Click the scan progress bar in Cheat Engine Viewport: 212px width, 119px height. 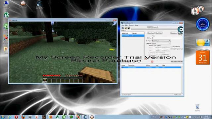[x=154, y=29]
